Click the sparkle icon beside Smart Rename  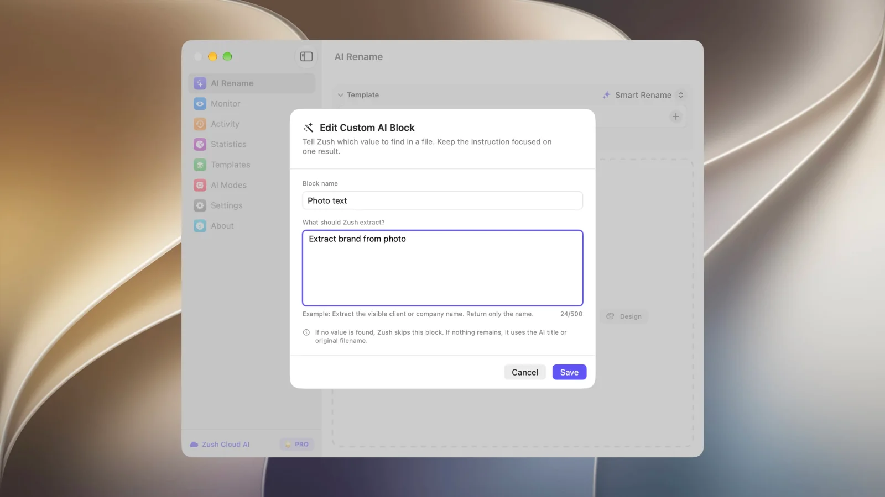(607, 95)
